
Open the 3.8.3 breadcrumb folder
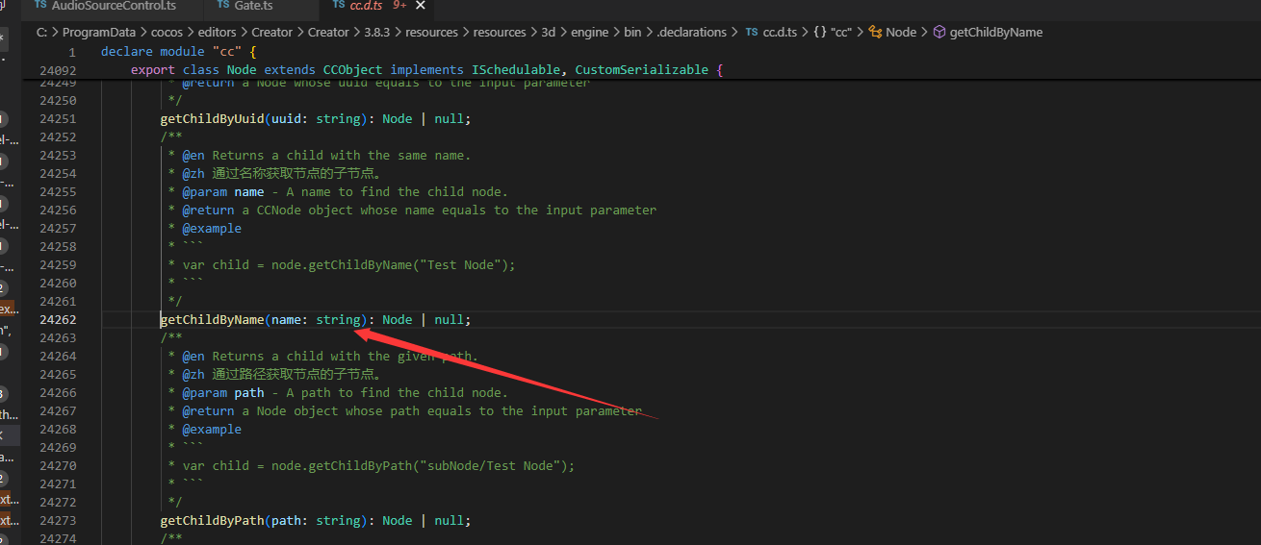click(377, 32)
